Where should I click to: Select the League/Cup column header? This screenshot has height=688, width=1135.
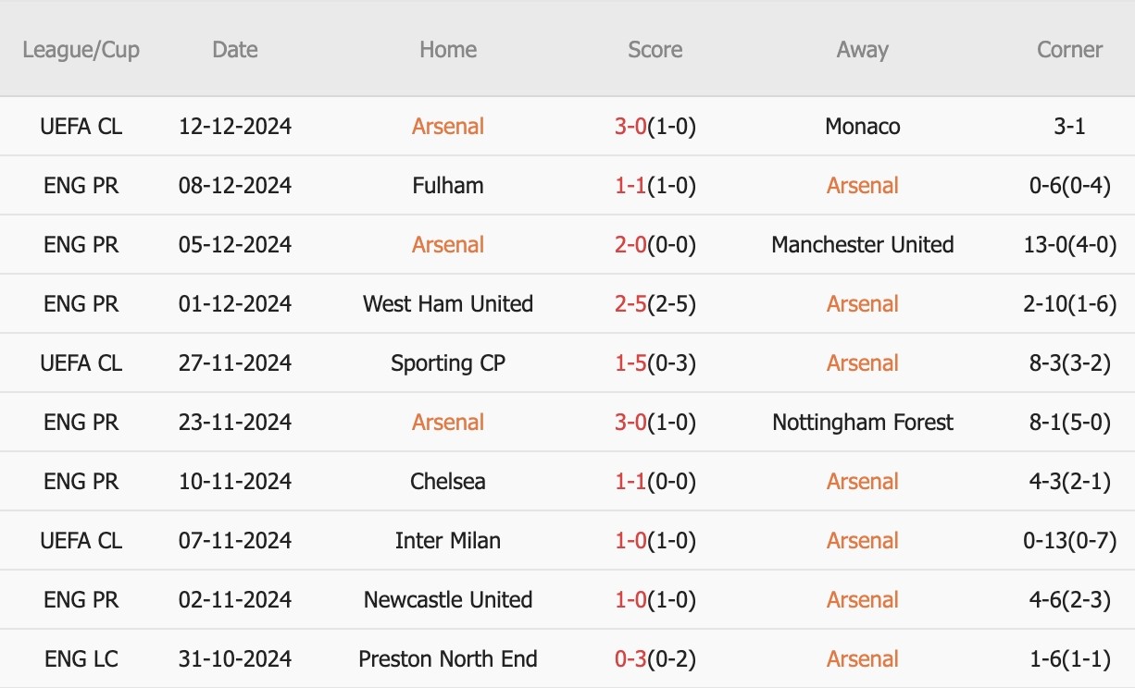click(x=81, y=49)
